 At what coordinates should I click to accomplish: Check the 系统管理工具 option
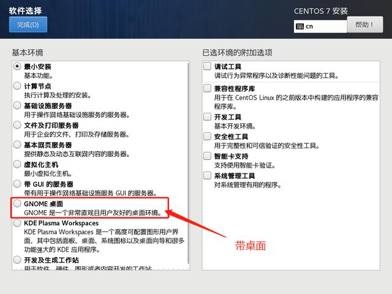pos(207,176)
